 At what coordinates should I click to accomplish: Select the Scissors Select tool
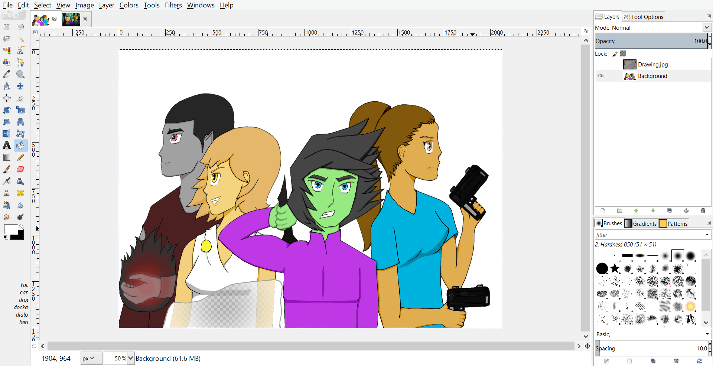[20, 50]
